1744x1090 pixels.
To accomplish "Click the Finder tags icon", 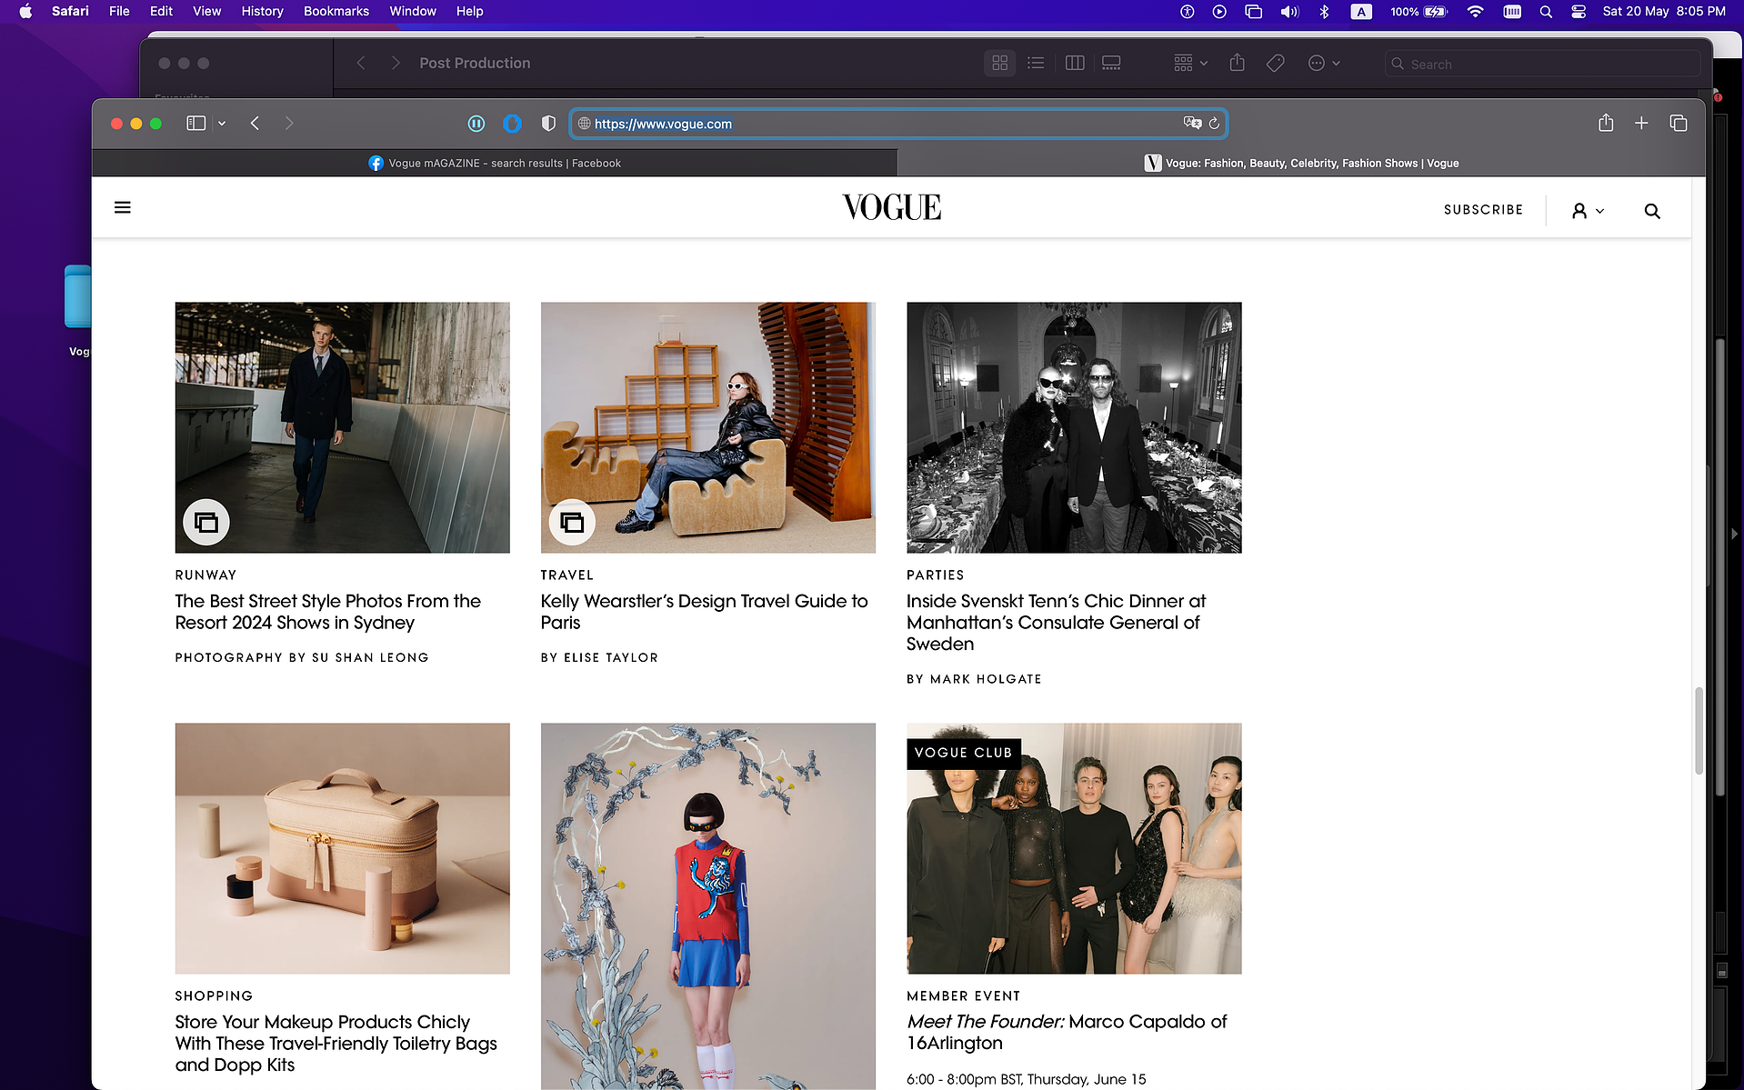I will click(1276, 63).
